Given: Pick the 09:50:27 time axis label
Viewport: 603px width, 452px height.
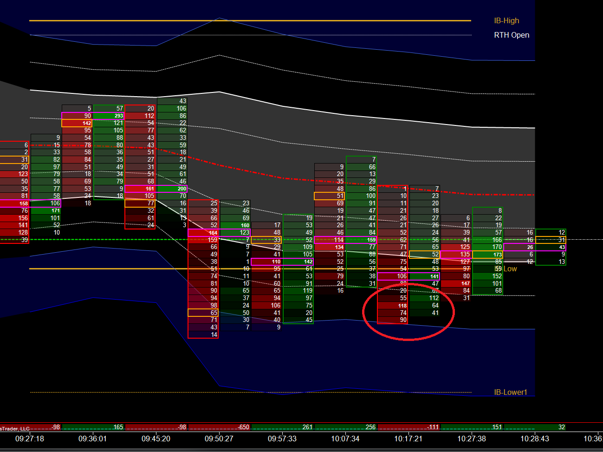Looking at the screenshot, I should 219,439.
